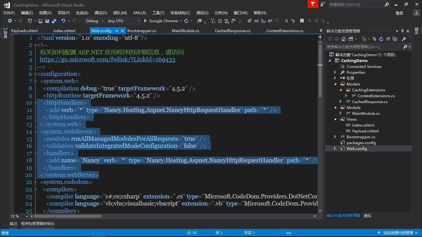Click the Quick Launch search box

coord(360,5)
